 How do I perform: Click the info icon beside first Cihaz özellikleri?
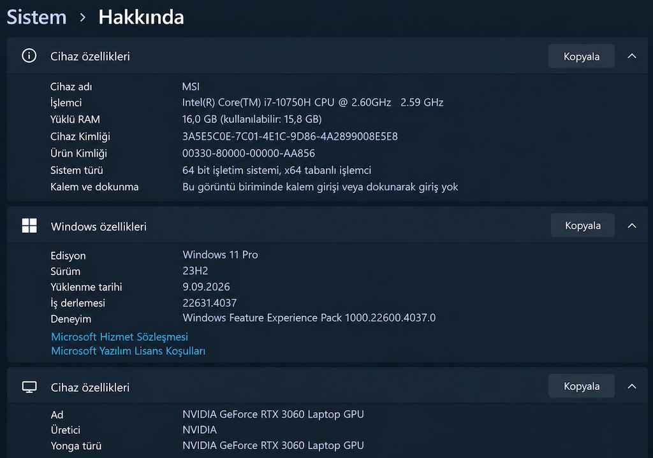[x=29, y=56]
